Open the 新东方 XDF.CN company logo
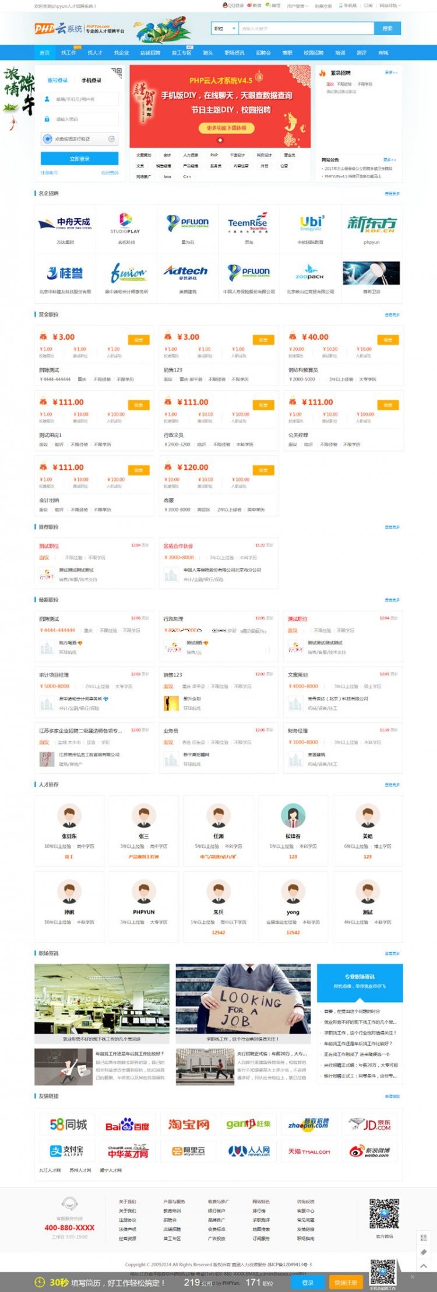 coord(372,223)
